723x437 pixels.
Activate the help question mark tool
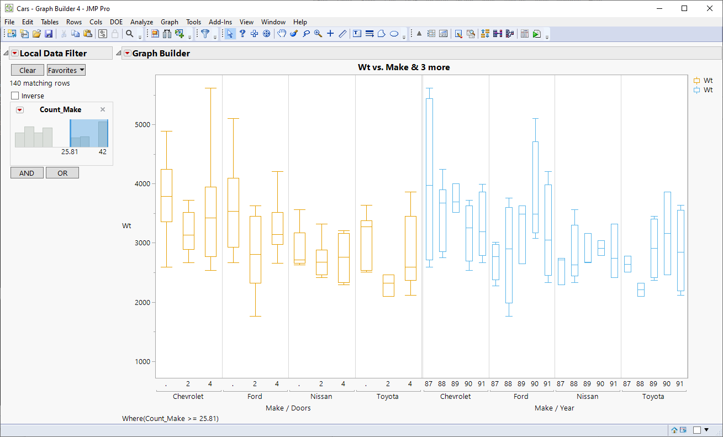(242, 34)
